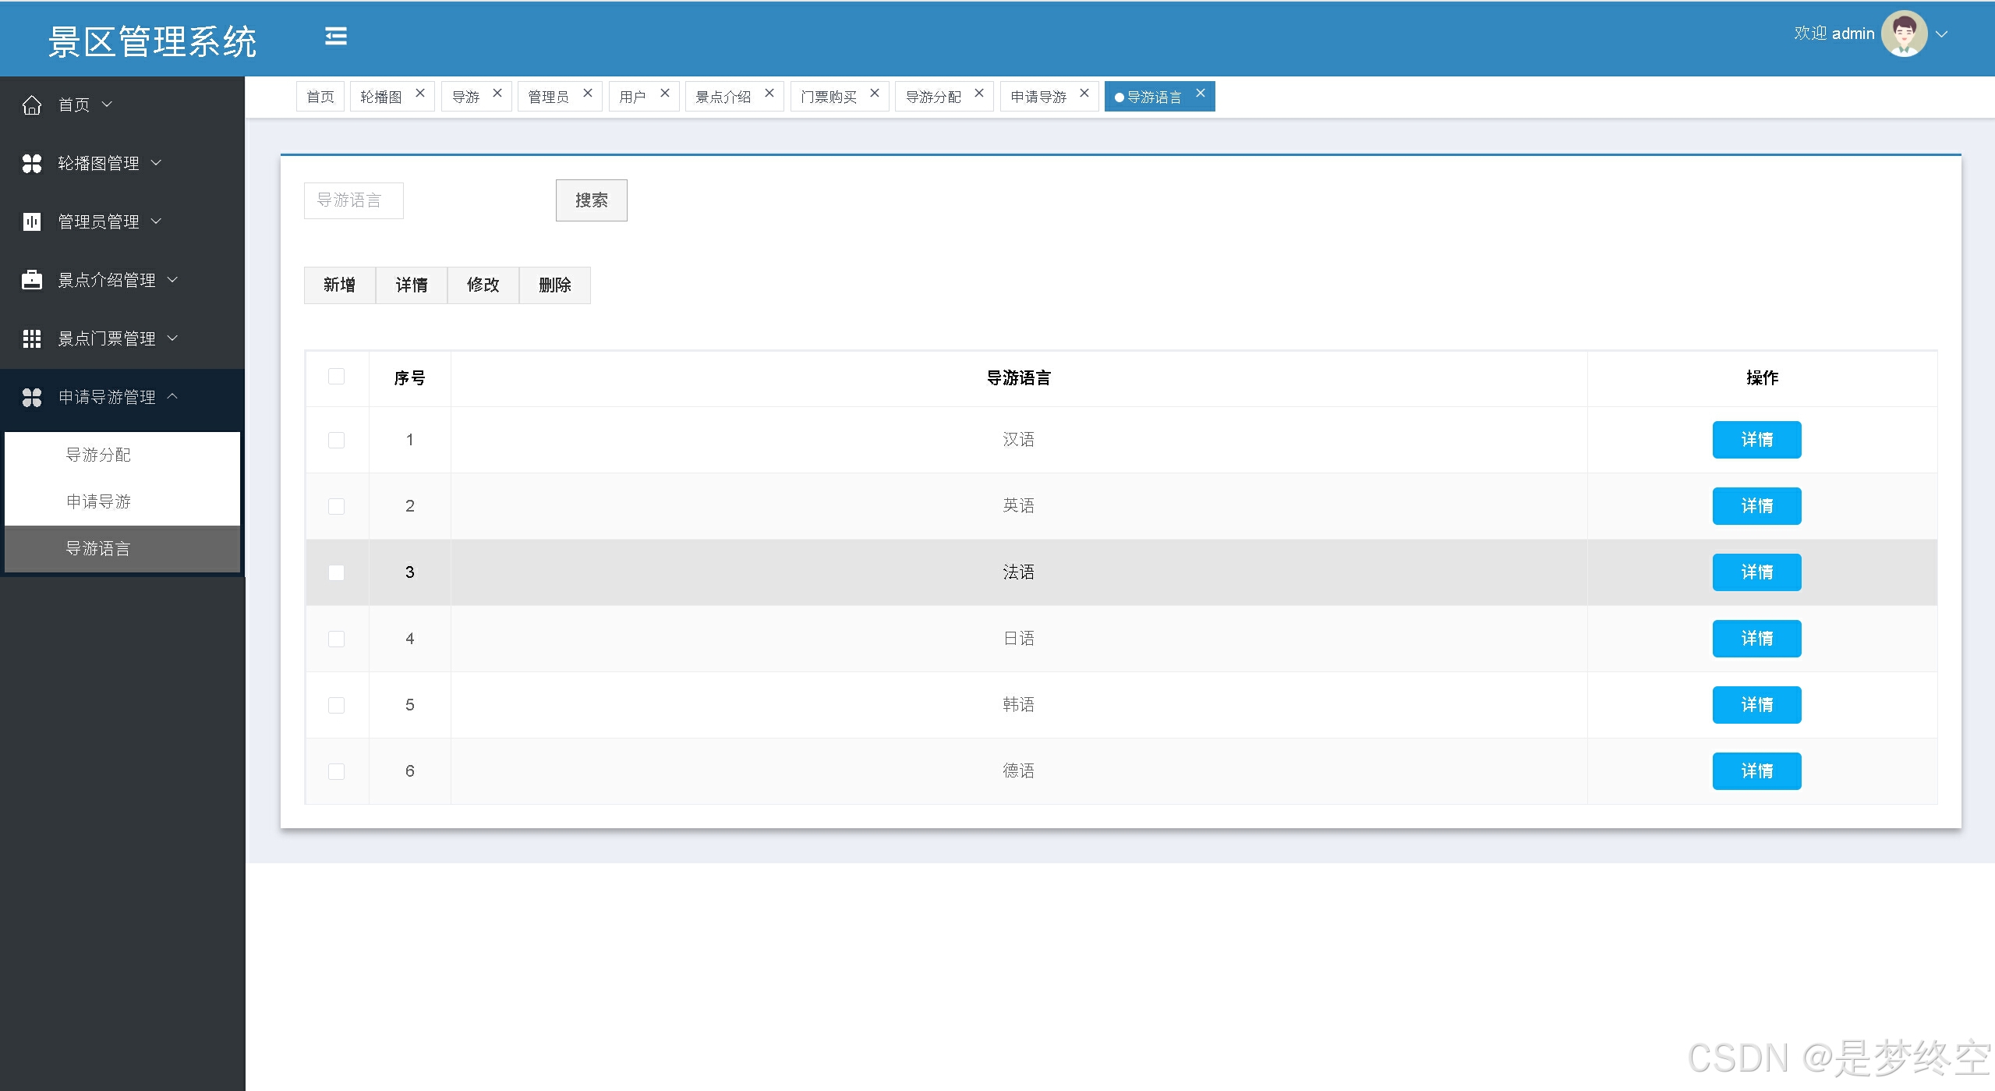Image resolution: width=1995 pixels, height=1091 pixels.
Task: Click the 搜索 button
Action: click(x=591, y=200)
